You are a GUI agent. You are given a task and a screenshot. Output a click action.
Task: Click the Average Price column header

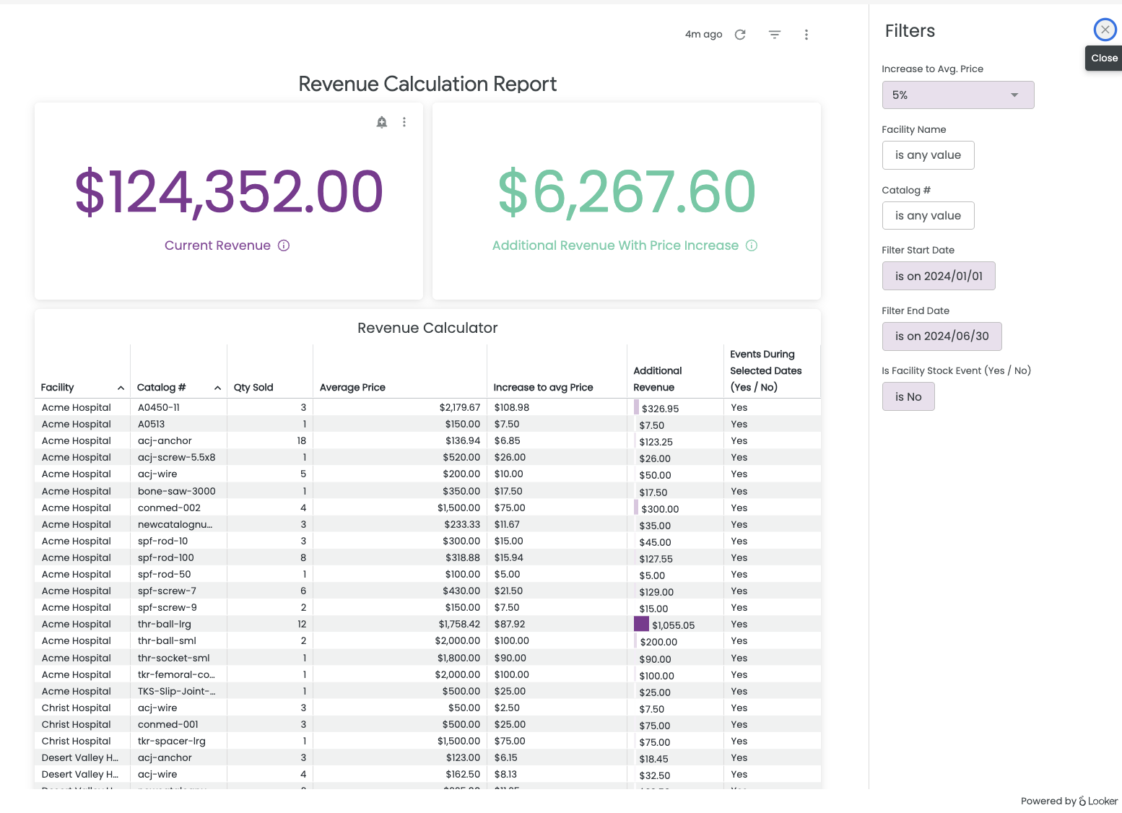point(352,388)
